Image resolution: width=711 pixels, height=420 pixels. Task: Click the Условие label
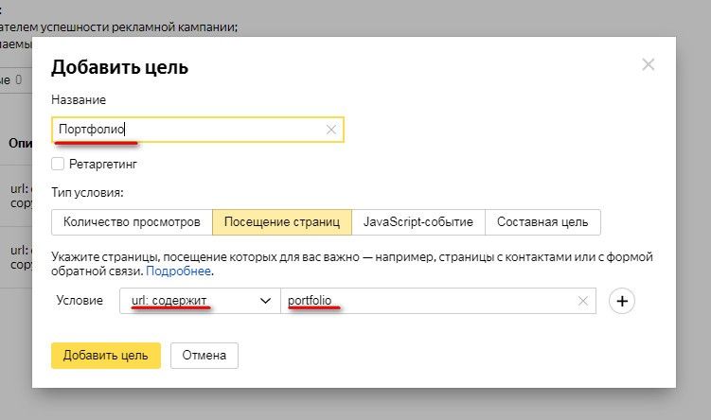(x=80, y=301)
